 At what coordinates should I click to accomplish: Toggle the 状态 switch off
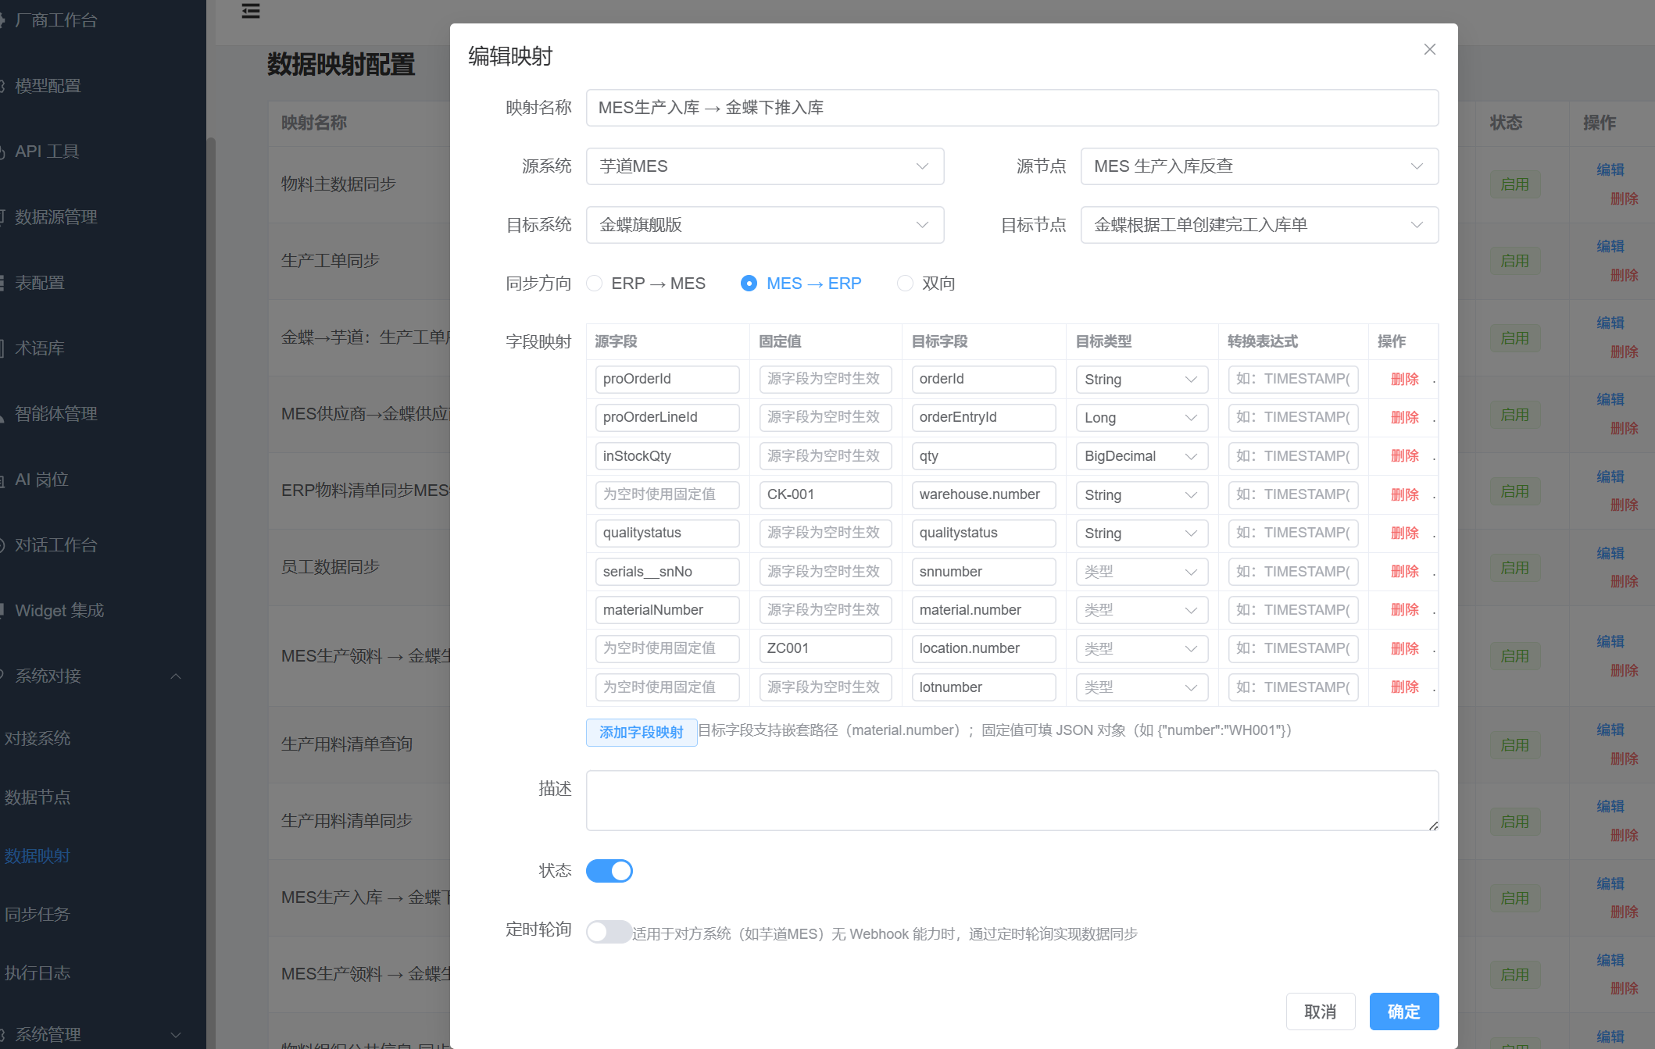tap(609, 871)
